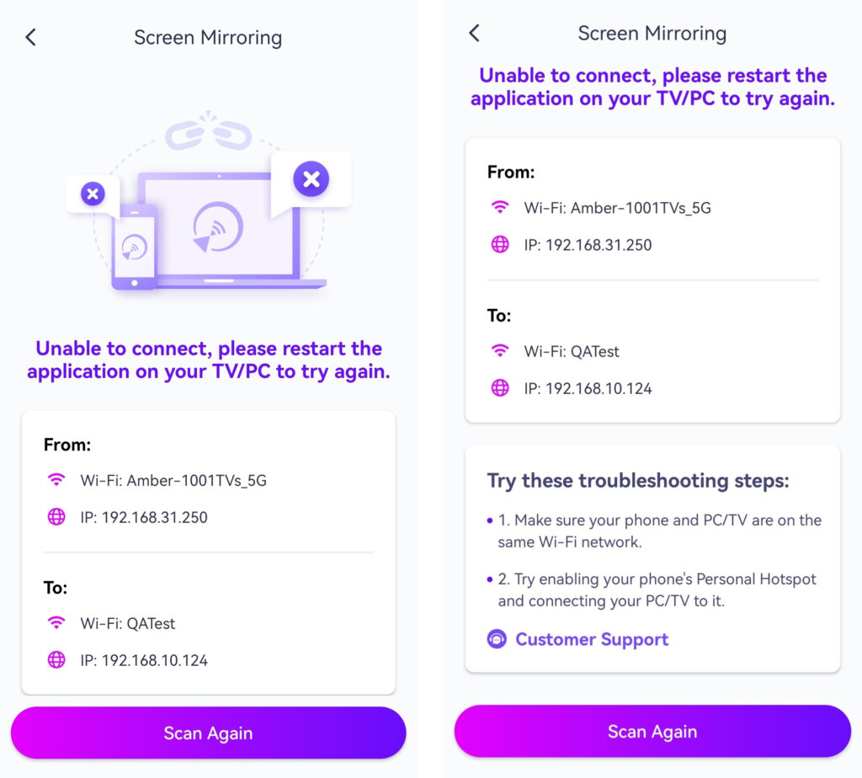The image size is (862, 778).
Task: Click Wi-Fi icon beside QATest in troubleshooting screen
Action: click(500, 351)
